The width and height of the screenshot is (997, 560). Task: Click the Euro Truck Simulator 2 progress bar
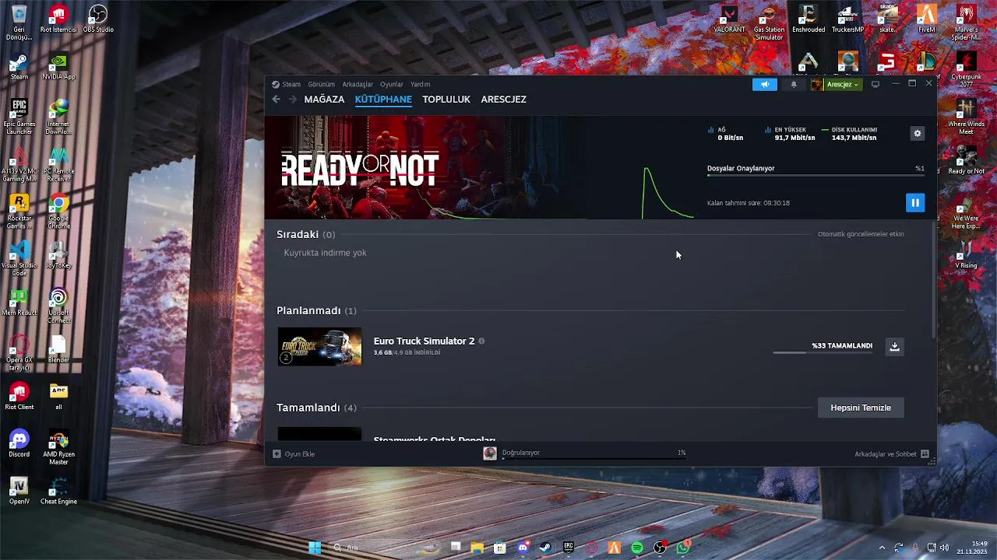click(x=823, y=352)
